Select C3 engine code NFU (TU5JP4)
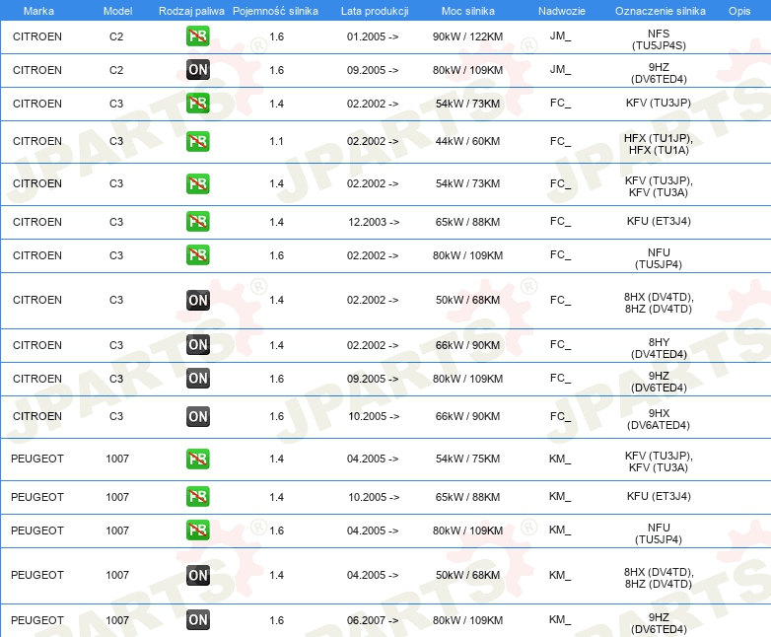This screenshot has width=771, height=637. coord(659,258)
